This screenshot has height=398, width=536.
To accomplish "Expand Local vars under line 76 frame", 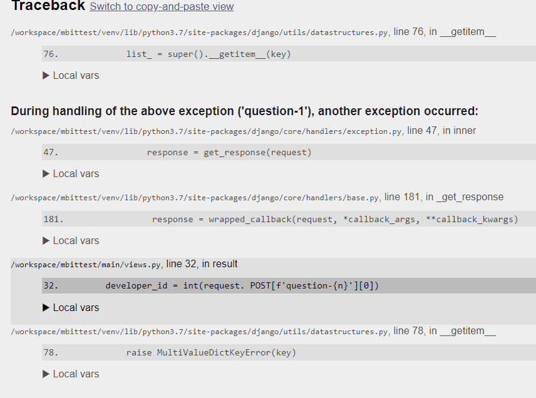I will (71, 76).
